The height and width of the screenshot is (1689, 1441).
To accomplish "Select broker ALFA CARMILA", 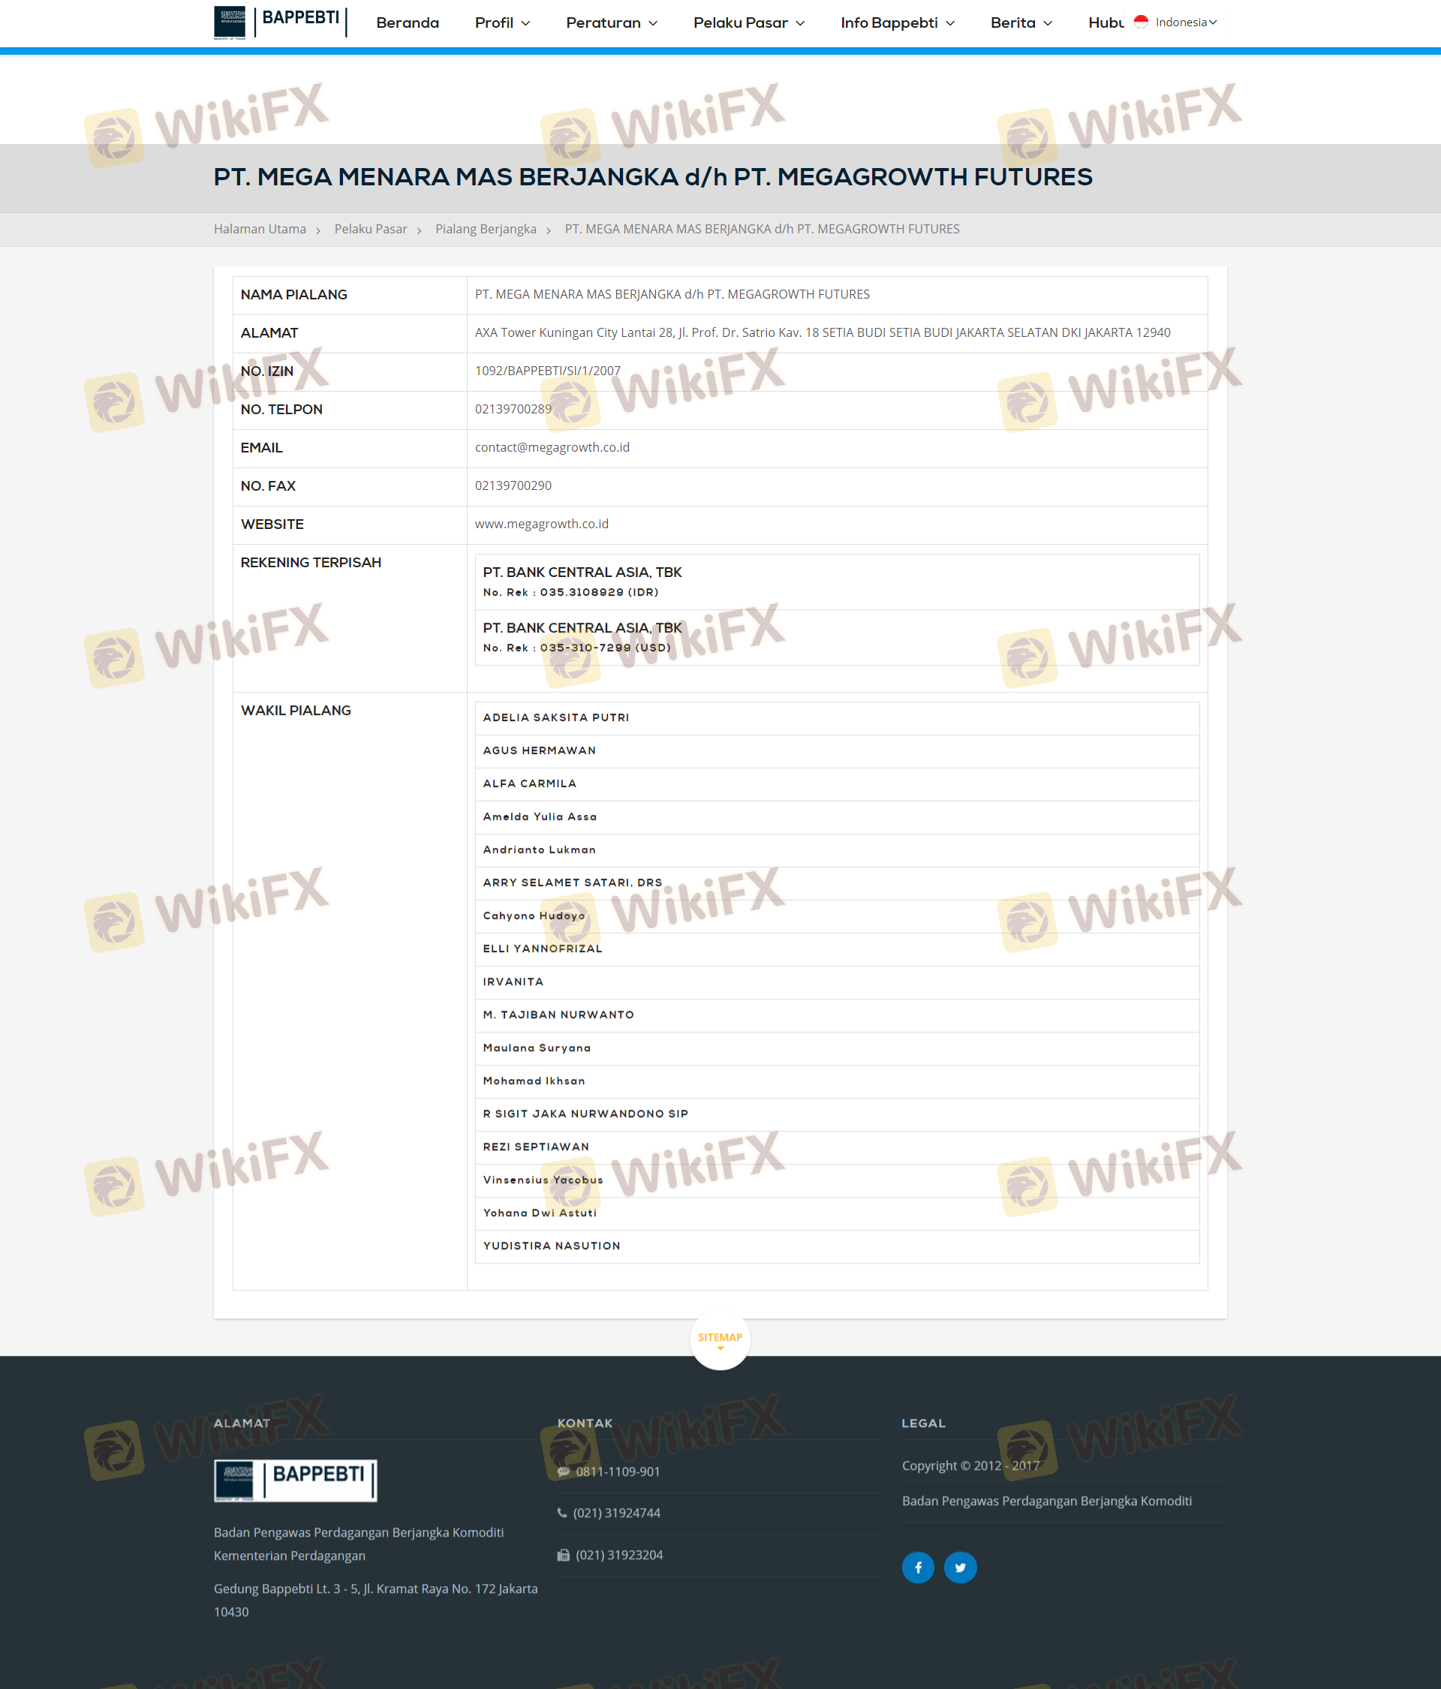I will point(837,784).
